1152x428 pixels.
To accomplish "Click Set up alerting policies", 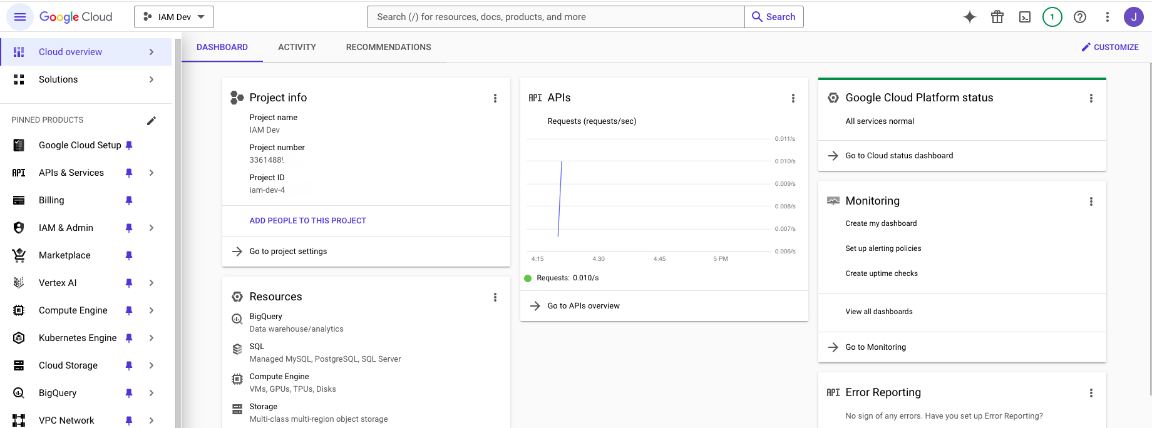I will (883, 248).
